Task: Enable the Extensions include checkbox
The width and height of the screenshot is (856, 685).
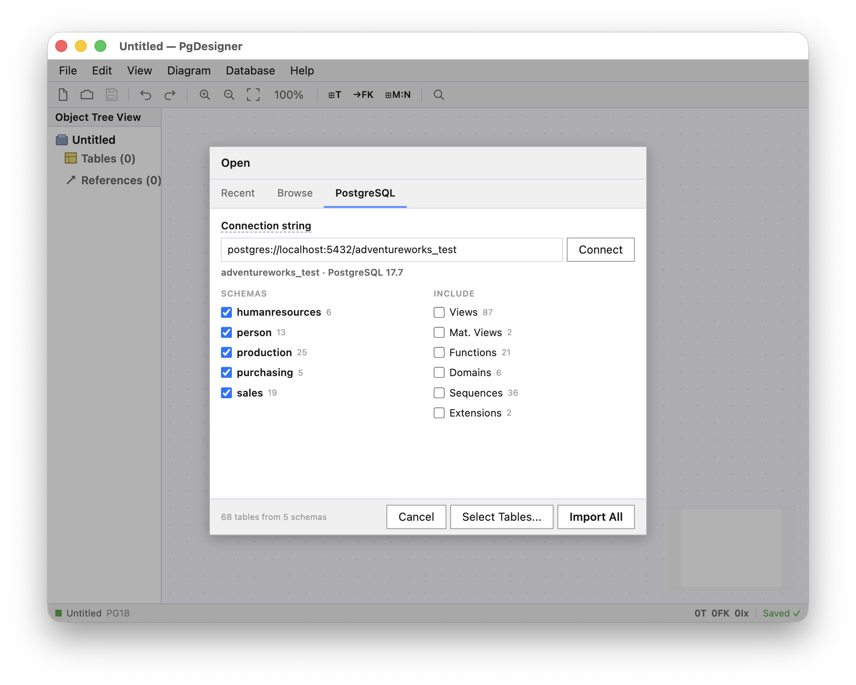Action: click(439, 413)
